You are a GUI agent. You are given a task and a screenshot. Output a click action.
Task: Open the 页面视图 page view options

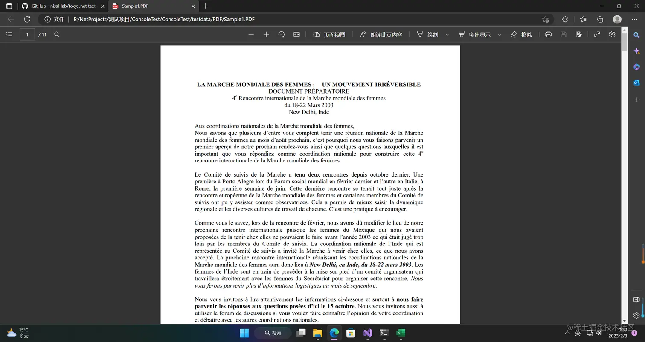(329, 34)
